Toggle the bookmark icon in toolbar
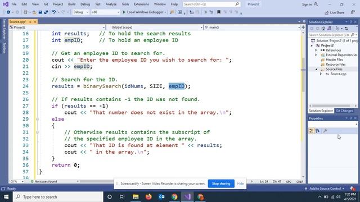The width and height of the screenshot is (360, 202). pyautogui.click(x=219, y=12)
